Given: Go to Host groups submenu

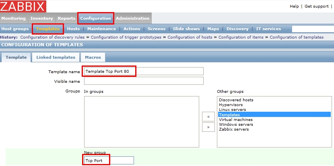Looking at the screenshot, I should [15, 29].
